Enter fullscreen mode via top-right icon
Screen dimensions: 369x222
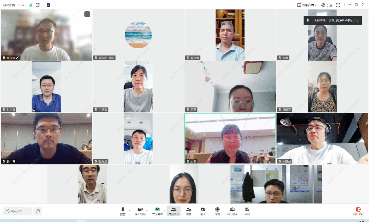tap(338, 5)
